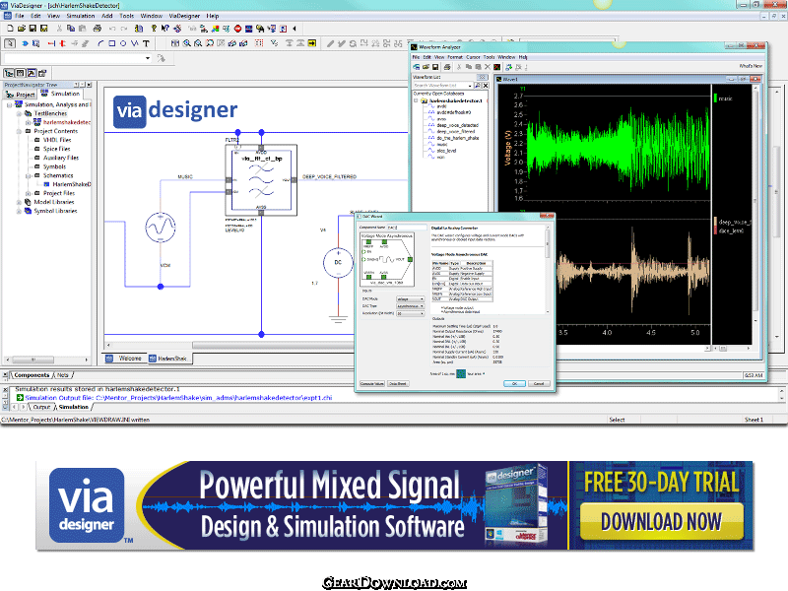Switch to the Project navigator tab
Image resolution: width=788 pixels, height=591 pixels.
coord(20,94)
